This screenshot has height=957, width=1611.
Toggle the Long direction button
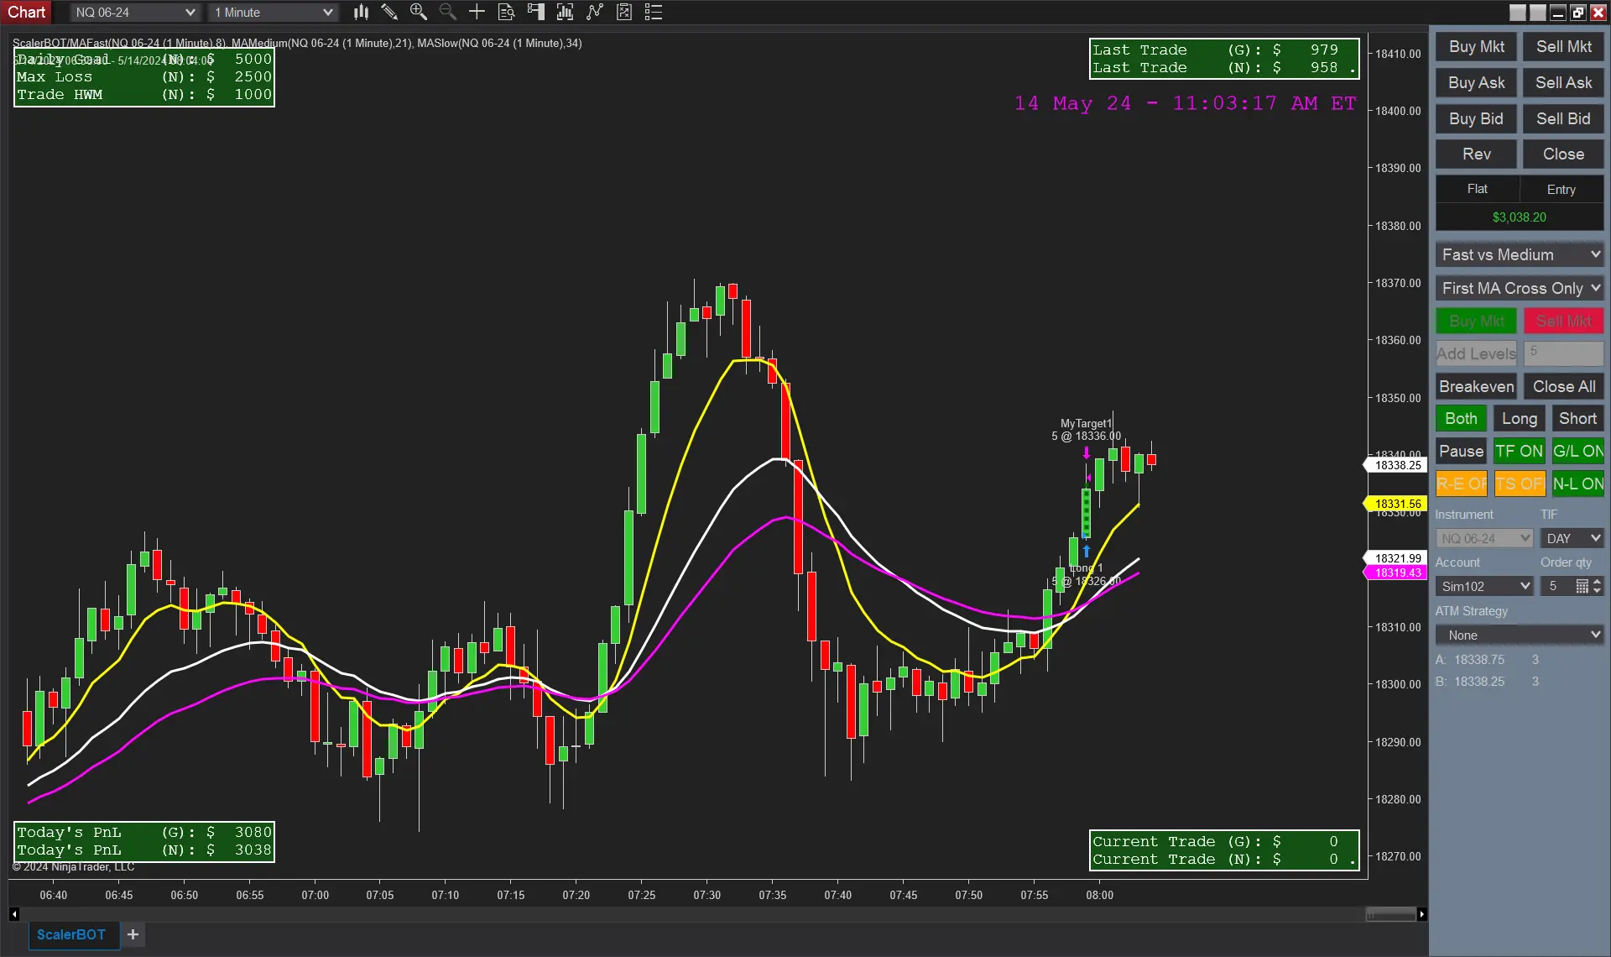(1519, 419)
